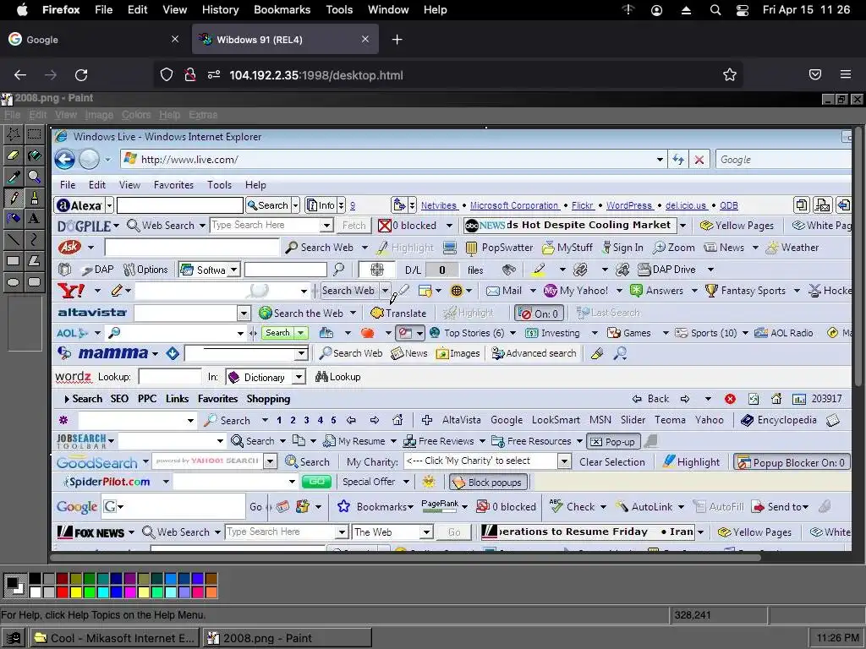This screenshot has height=649, width=866.
Task: Click the foreground/background color indicator box
Action: (x=15, y=586)
